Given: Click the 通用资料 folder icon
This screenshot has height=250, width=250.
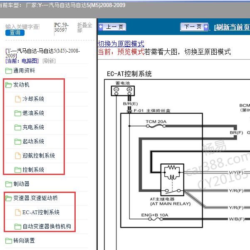Looking at the screenshot, I should (x=9, y=71).
